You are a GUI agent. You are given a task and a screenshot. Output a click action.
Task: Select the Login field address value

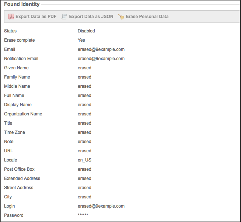pos(101,206)
